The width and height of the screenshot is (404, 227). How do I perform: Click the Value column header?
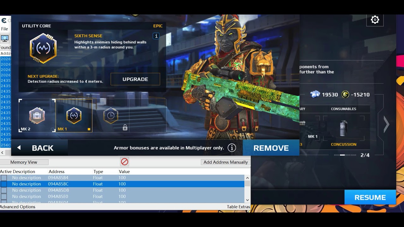click(124, 172)
